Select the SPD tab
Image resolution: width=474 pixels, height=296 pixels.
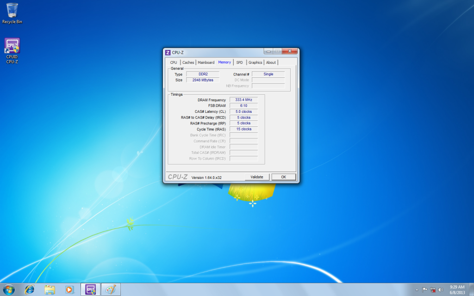point(239,62)
